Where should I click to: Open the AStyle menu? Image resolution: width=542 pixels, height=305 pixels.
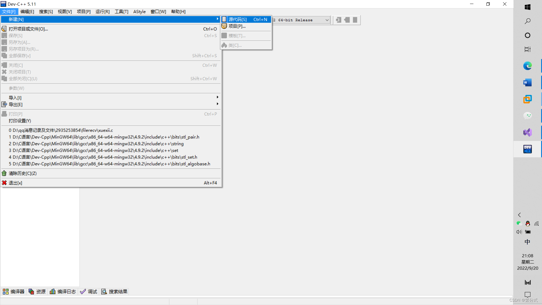click(139, 12)
